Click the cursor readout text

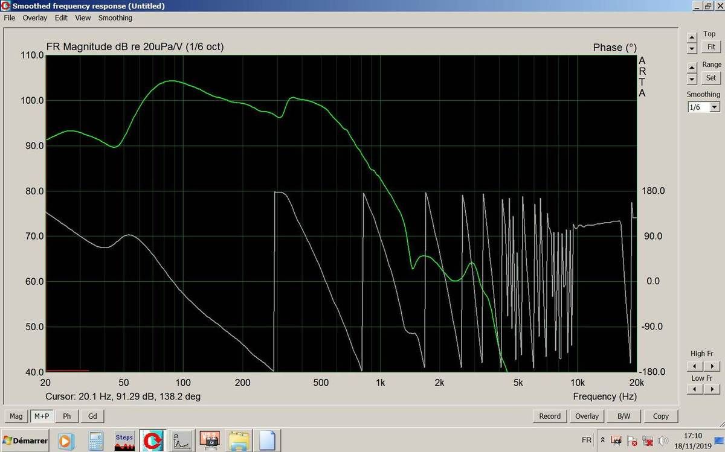(123, 396)
